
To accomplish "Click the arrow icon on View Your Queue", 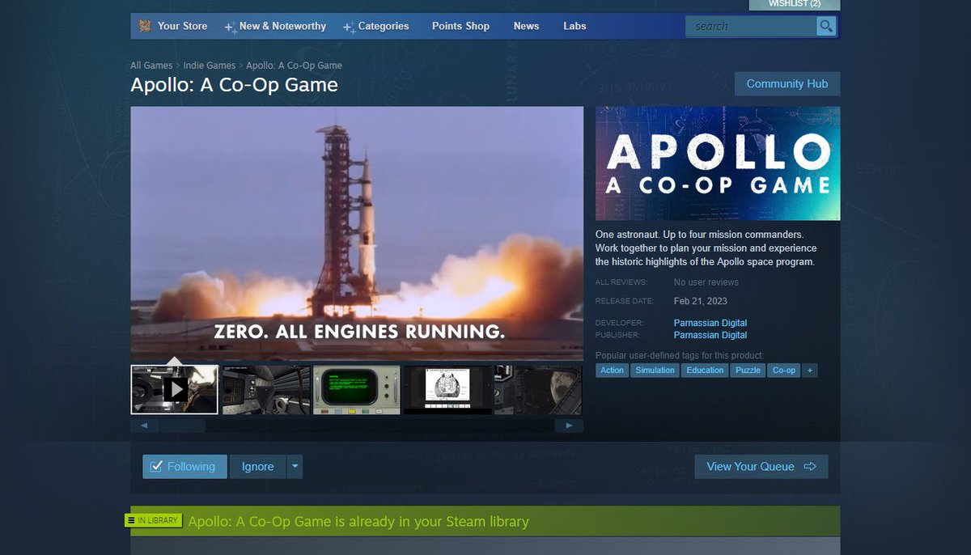I will [x=810, y=467].
